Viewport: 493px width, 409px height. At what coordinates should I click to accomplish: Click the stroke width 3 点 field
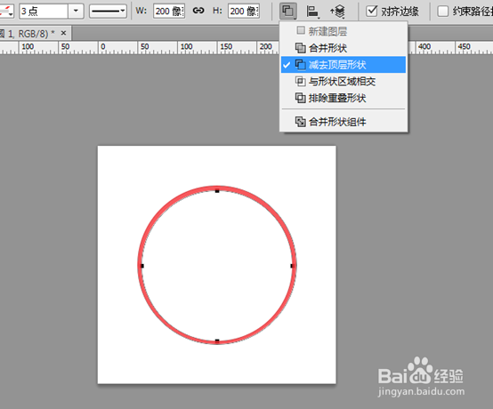(x=44, y=12)
